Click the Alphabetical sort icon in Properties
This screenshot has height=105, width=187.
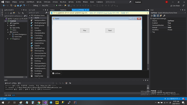[x=155, y=16]
